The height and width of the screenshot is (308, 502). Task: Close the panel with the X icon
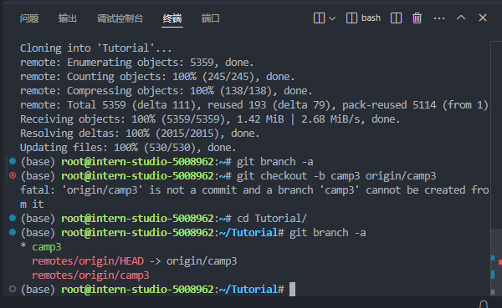click(483, 18)
